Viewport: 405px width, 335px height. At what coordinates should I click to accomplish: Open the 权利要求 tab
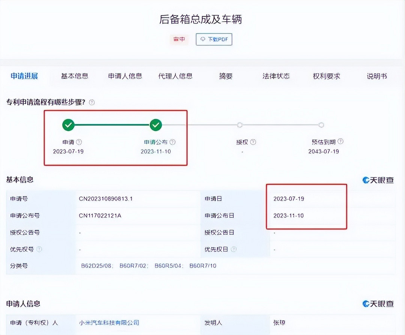tap(327, 76)
